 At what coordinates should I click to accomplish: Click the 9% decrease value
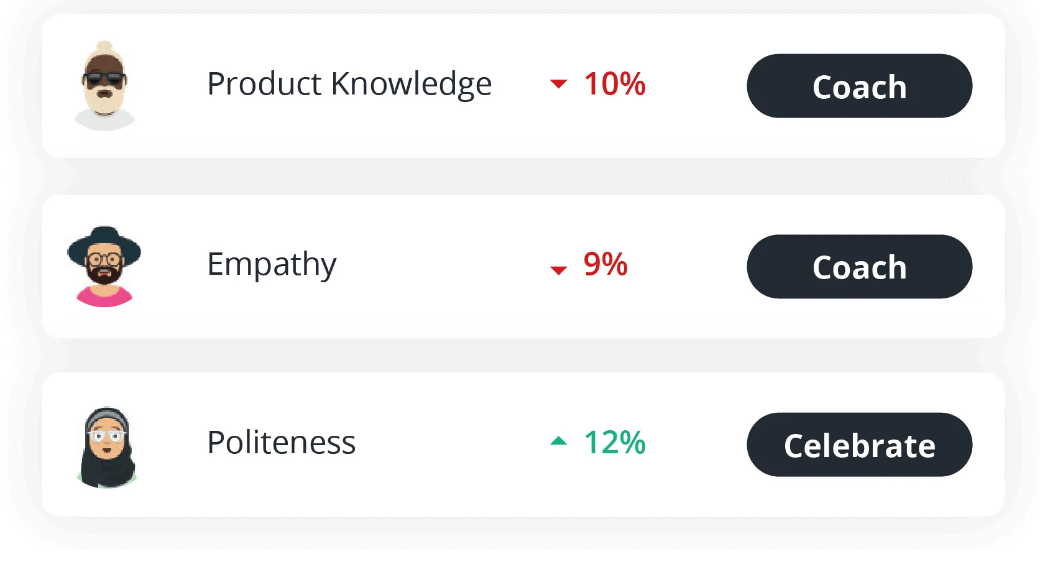(x=605, y=264)
